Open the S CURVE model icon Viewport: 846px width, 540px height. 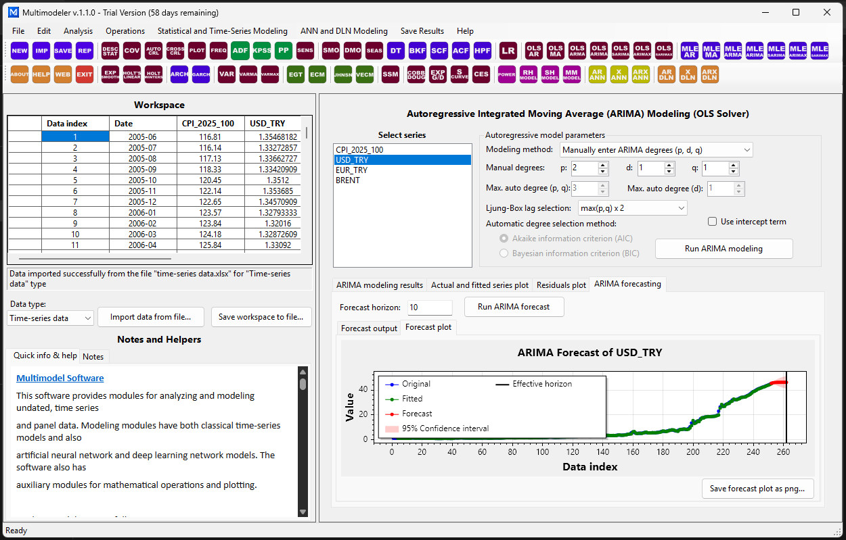pos(459,74)
